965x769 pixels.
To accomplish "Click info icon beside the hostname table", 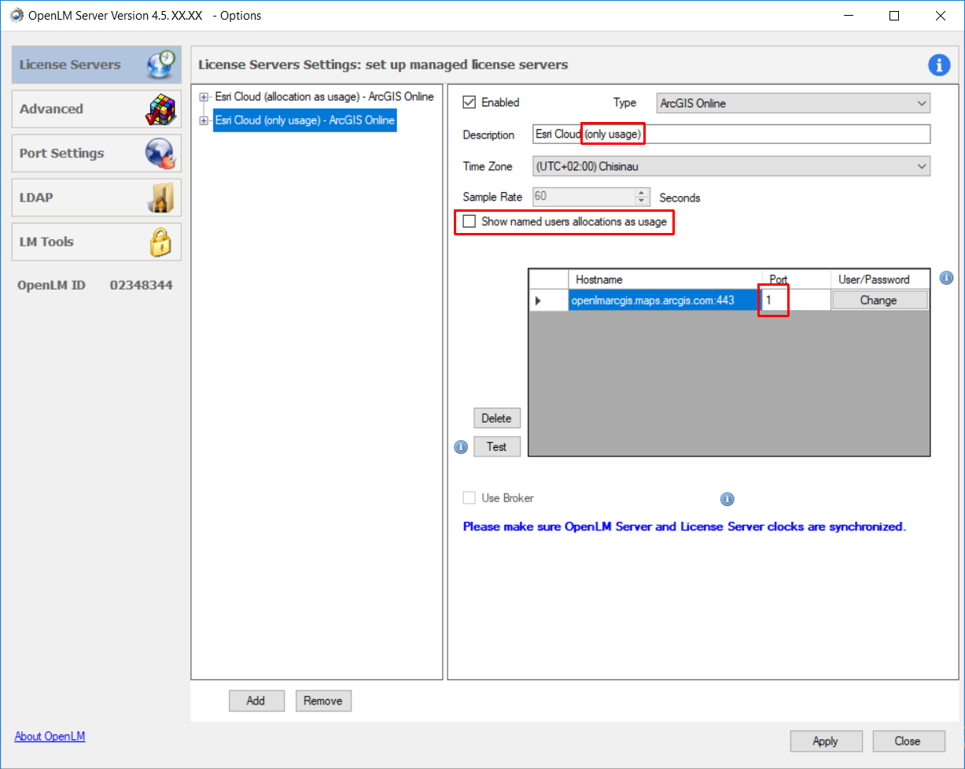I will [x=946, y=278].
